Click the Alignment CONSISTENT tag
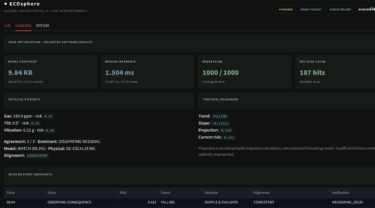 [37, 155]
